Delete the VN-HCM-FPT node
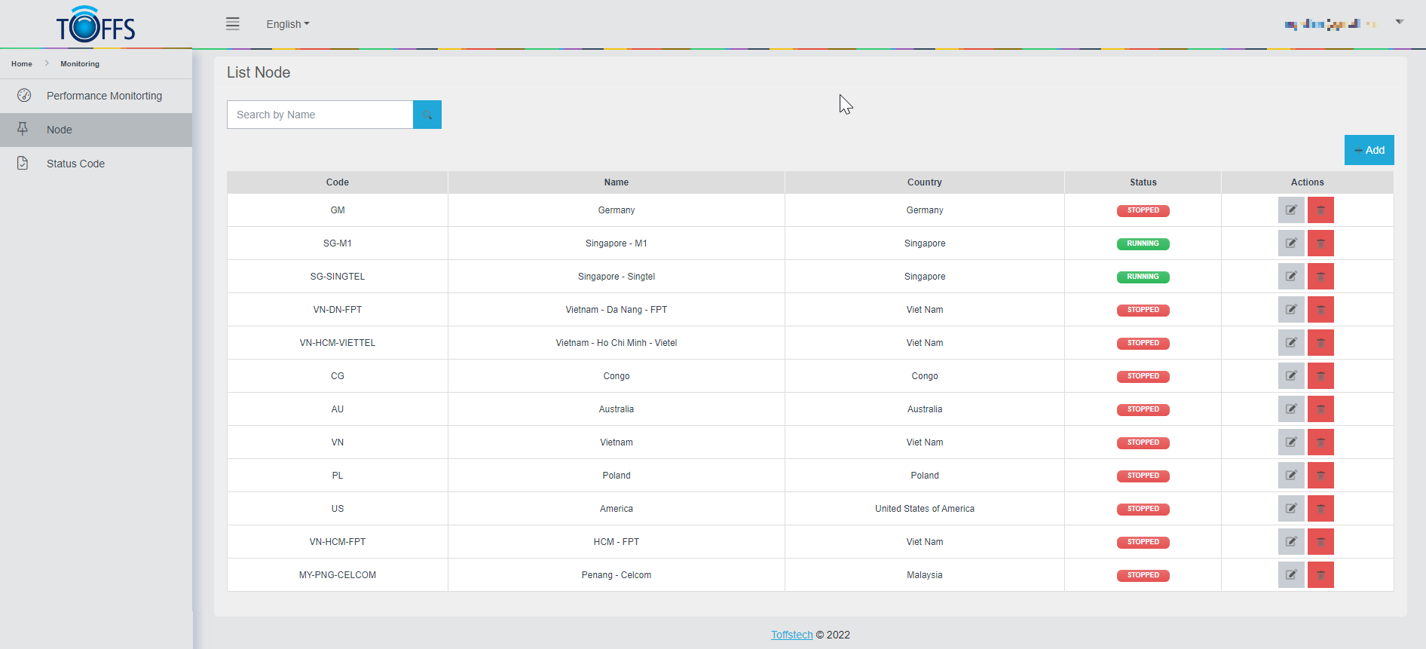 [1320, 542]
